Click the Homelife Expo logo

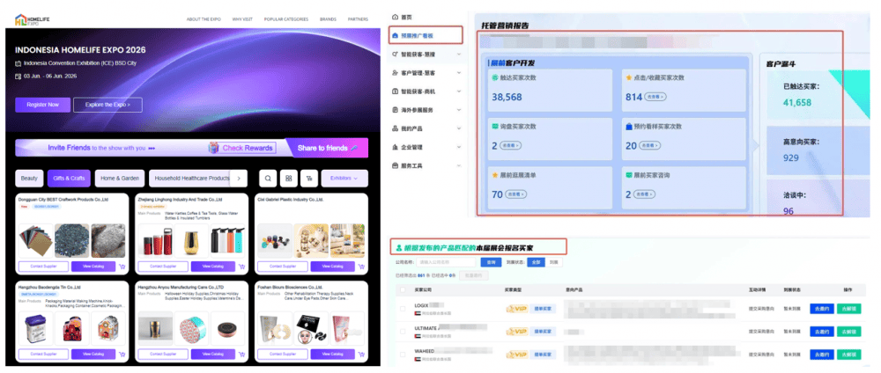(x=33, y=19)
